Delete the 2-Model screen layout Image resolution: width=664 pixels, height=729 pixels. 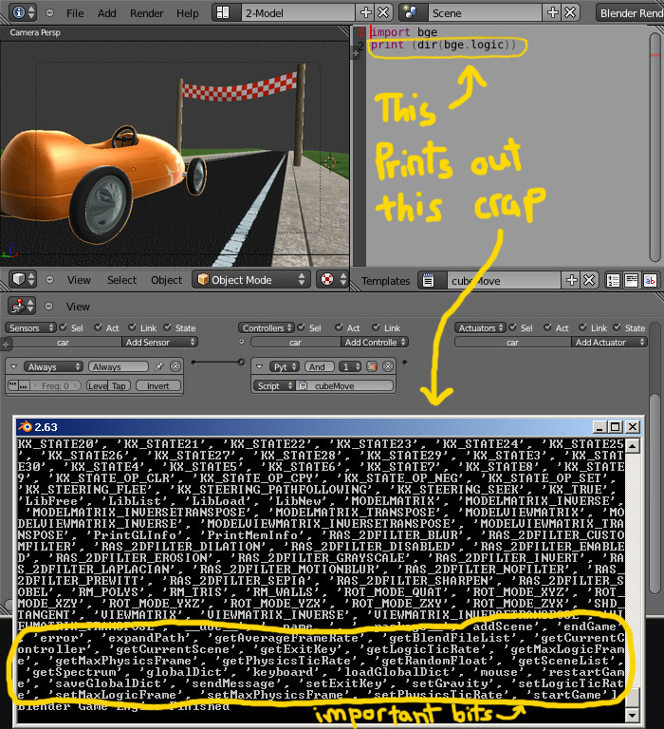(x=383, y=12)
